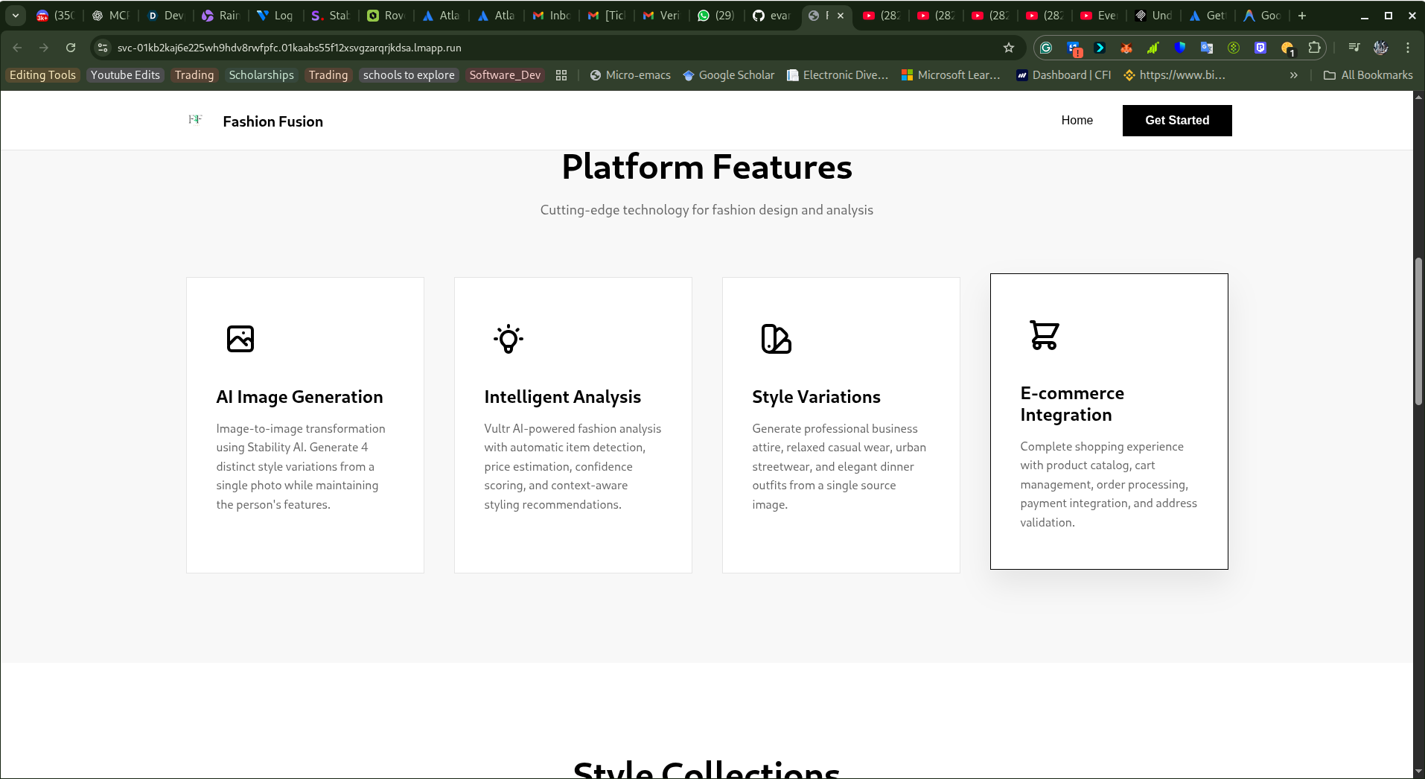The width and height of the screenshot is (1425, 779).
Task: Click the Platform Features title
Action: 707,167
